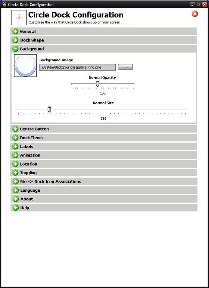Click the General section header label
The image size is (209, 288).
[28, 31]
